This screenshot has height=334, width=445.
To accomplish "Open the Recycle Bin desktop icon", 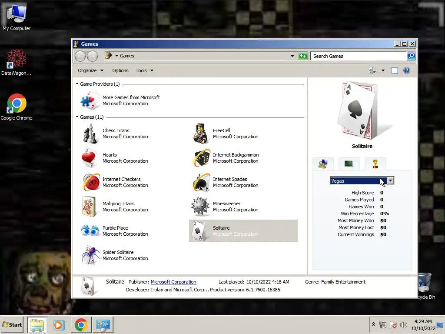I will 426,286.
